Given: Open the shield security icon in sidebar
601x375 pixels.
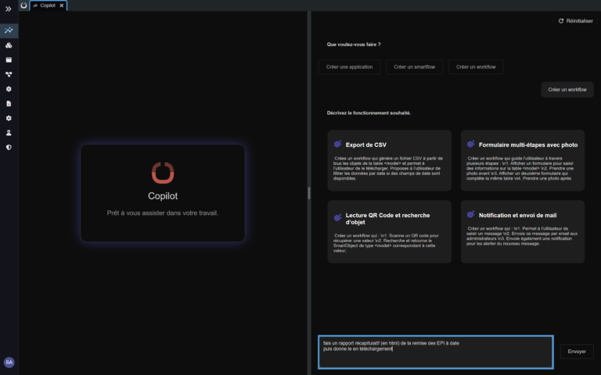Looking at the screenshot, I should 9,147.
